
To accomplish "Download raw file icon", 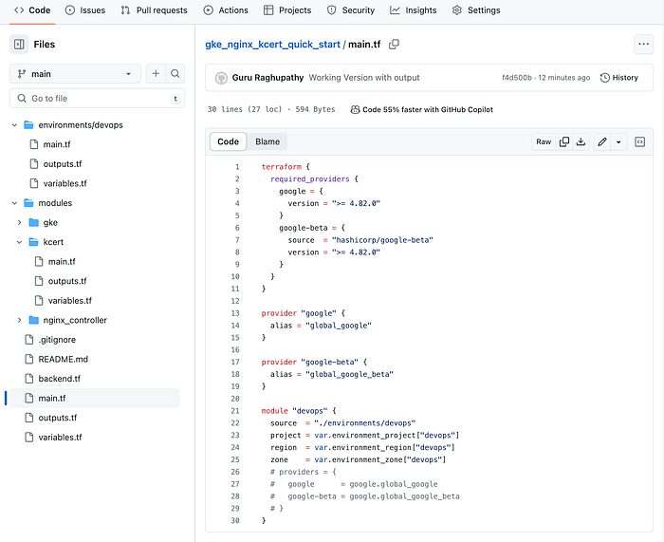I will pos(581,141).
